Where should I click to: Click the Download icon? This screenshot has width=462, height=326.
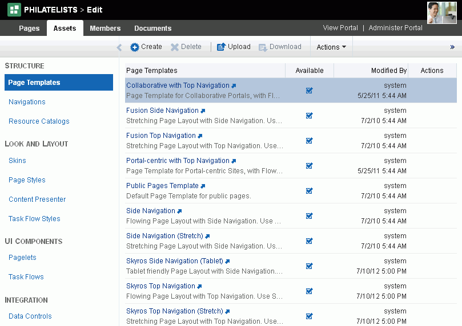pos(263,47)
